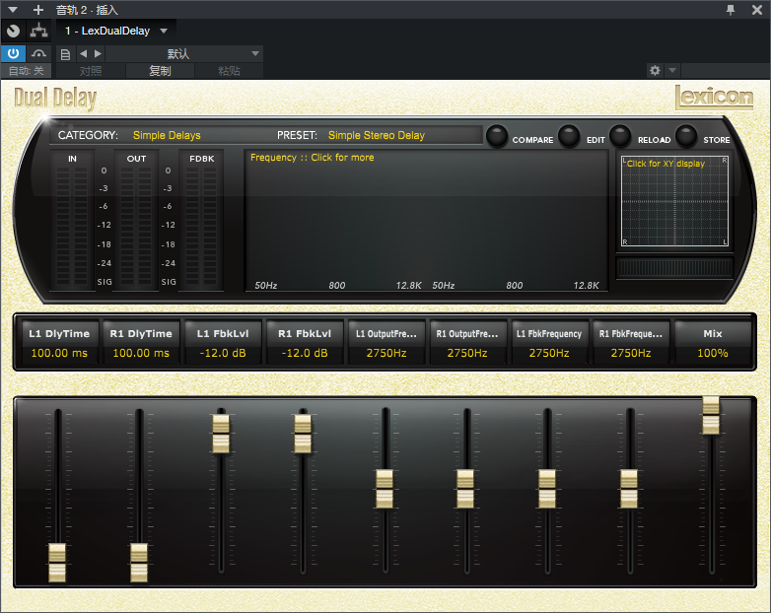This screenshot has width=771, height=613.
Task: Click the L1 FbkLvl fader handle
Action: coord(221,434)
